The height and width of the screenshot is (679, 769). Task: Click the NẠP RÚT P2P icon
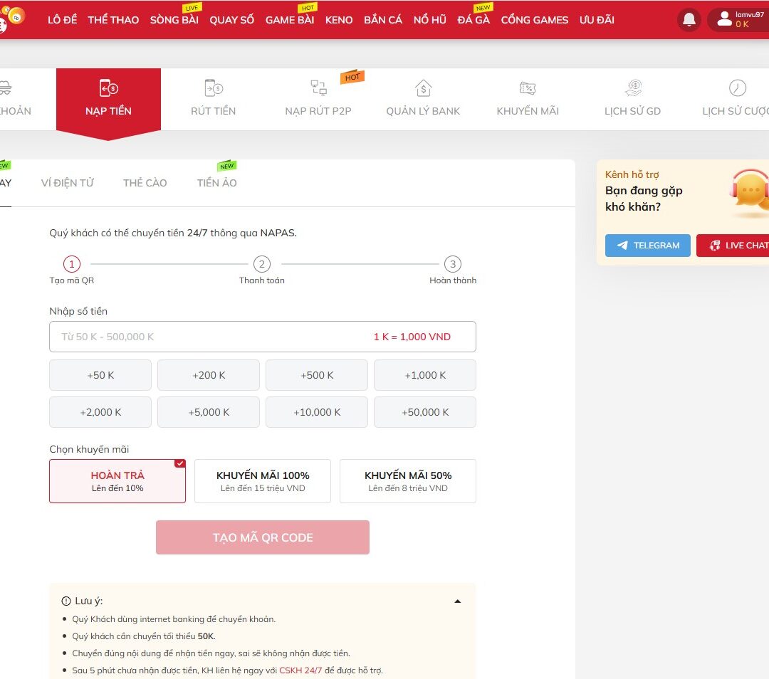pyautogui.click(x=318, y=88)
